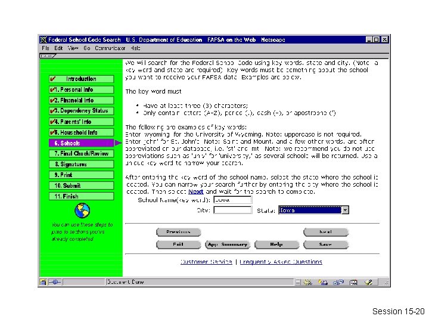This screenshot has height=322, width=429.
Task: Open the Frequently Asked Questions link
Action: [x=281, y=262]
